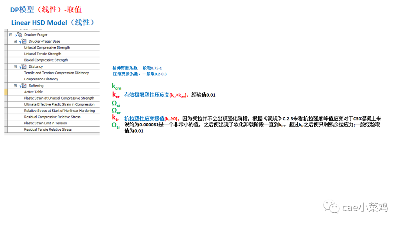Click the material model icon beside Drucker-Prager
The image size is (401, 225).
click(x=20, y=34)
